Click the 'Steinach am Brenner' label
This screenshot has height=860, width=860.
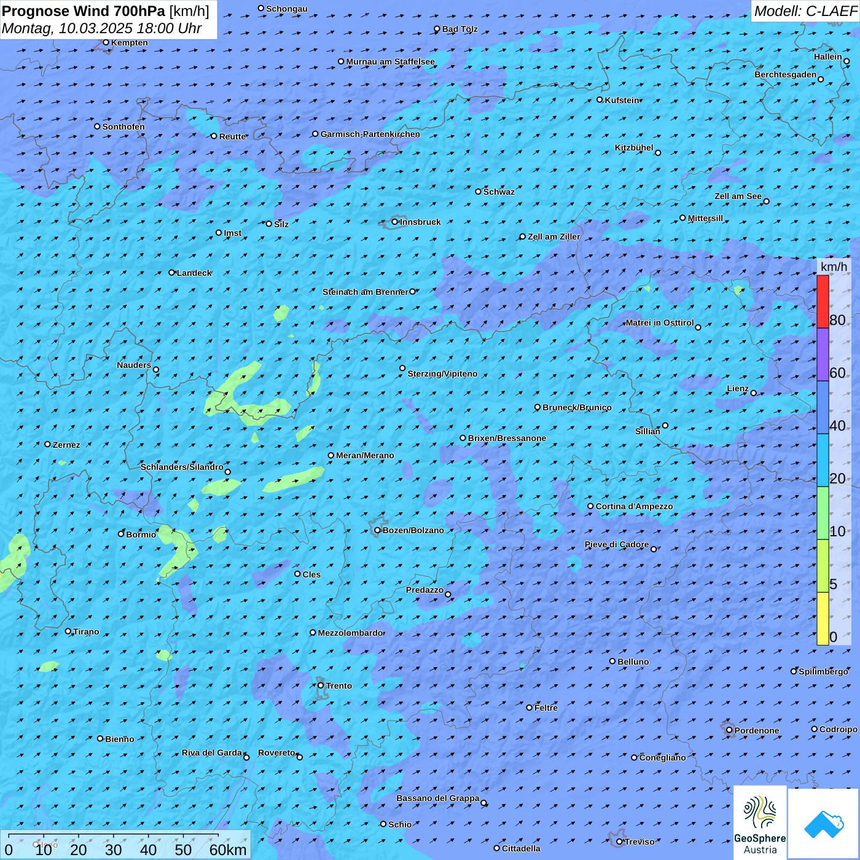[x=365, y=292]
